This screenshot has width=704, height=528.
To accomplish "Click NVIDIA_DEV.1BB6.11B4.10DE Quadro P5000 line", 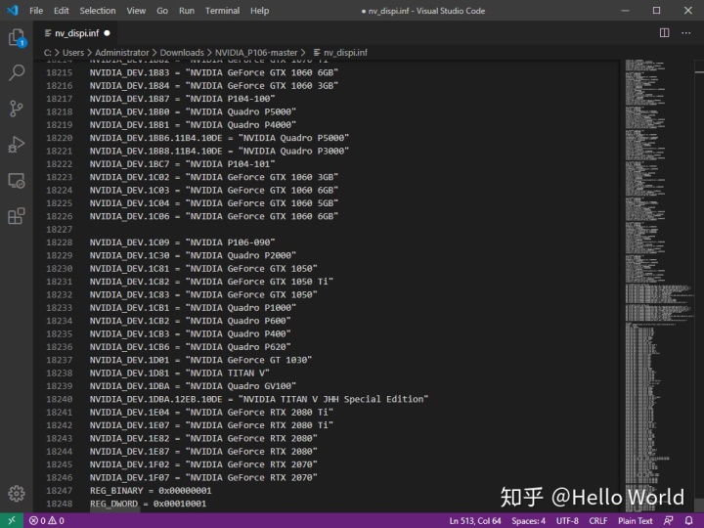I will 219,138.
